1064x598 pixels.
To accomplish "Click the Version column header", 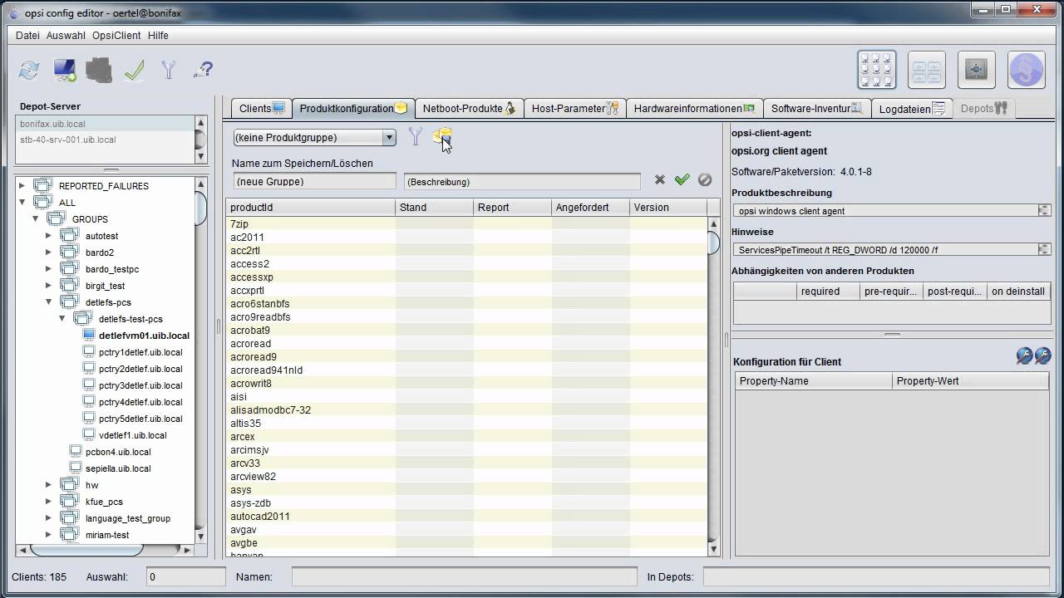I will coord(668,208).
